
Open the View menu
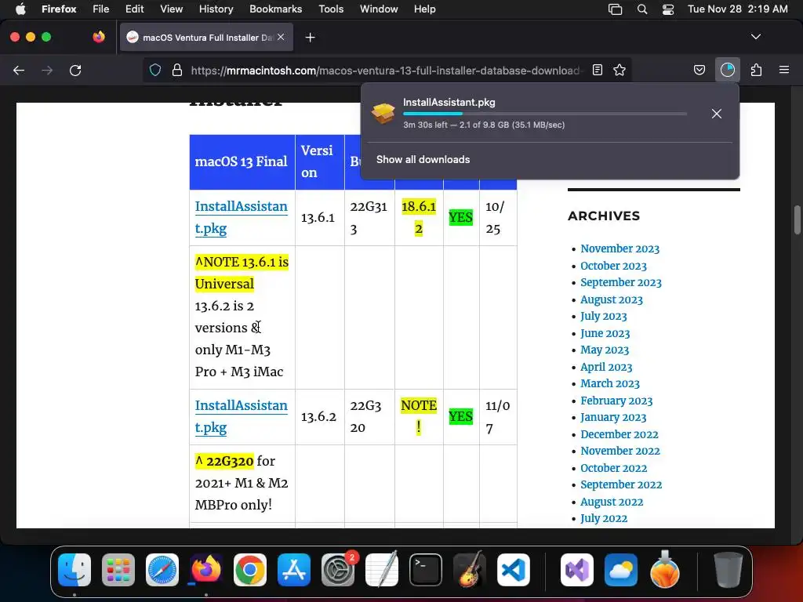171,9
